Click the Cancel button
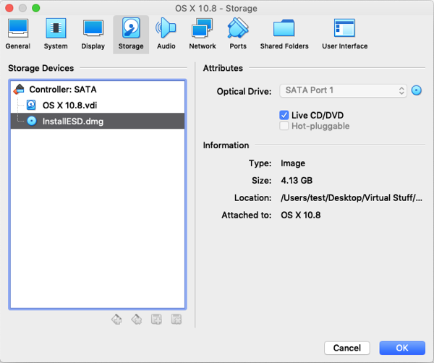434x363 pixels. point(346,348)
